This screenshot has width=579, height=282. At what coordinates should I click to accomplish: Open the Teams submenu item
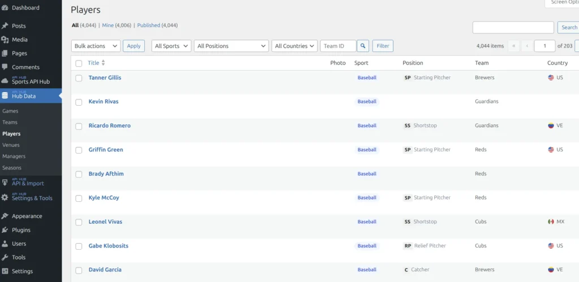[10, 122]
